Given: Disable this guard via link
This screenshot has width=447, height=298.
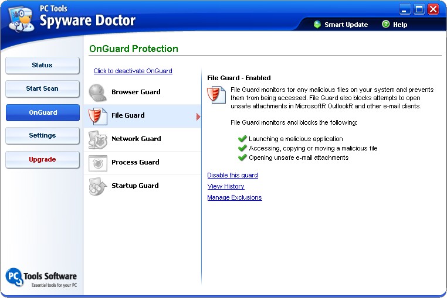Looking at the screenshot, I should (x=232, y=175).
